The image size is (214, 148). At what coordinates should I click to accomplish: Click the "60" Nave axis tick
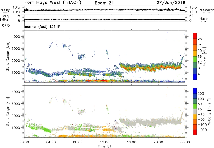tap(191, 16)
